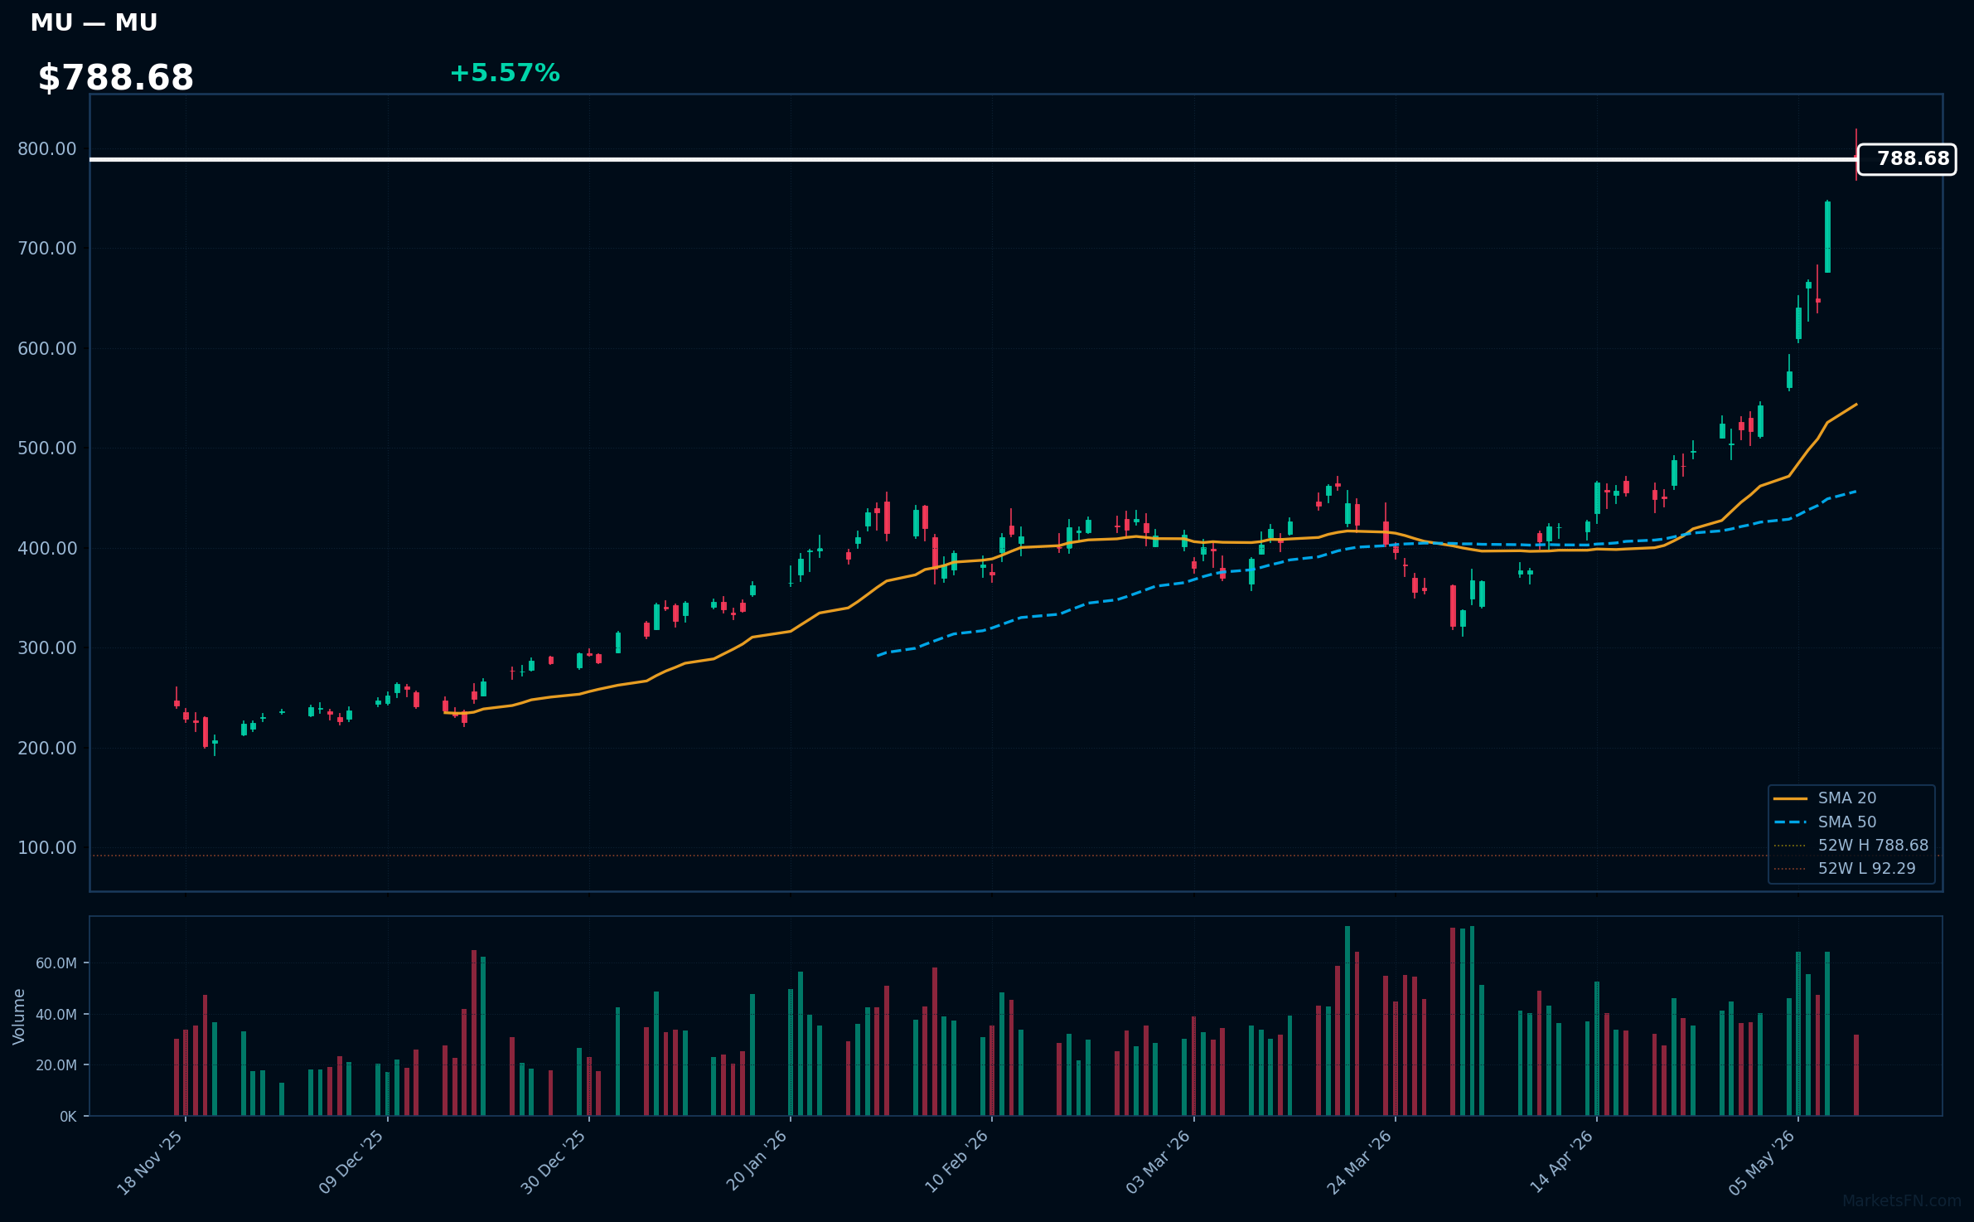This screenshot has height=1222, width=1974.
Task: Select the "800.00" price axis label
Action: pos(46,149)
